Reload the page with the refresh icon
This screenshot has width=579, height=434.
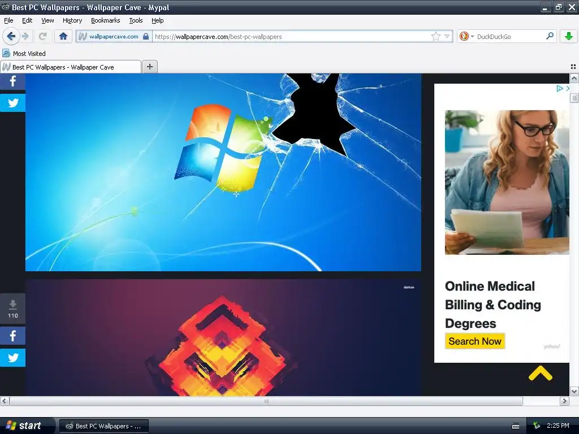click(42, 36)
